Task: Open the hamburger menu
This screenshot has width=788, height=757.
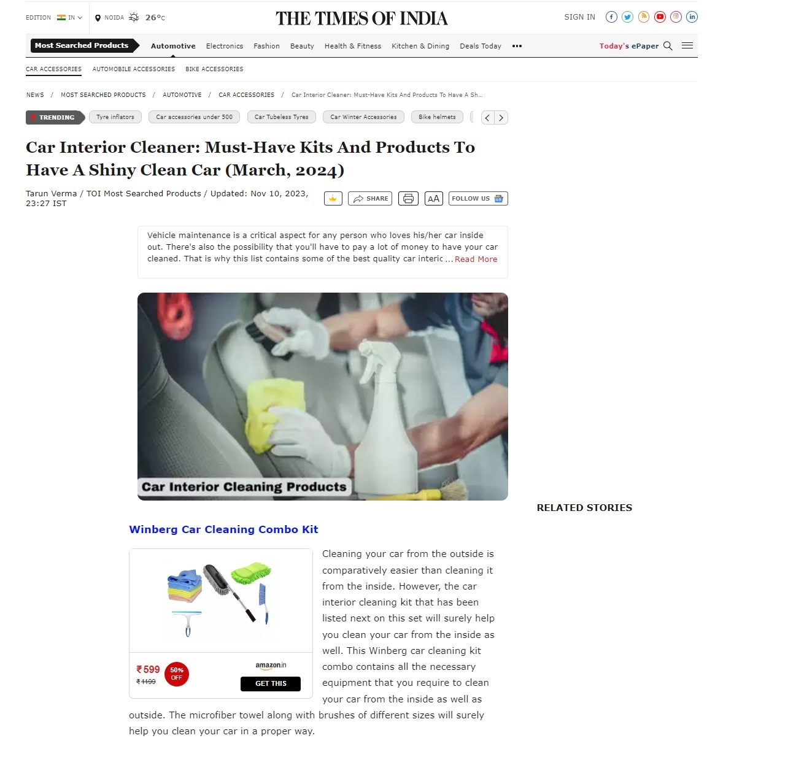Action: [687, 46]
